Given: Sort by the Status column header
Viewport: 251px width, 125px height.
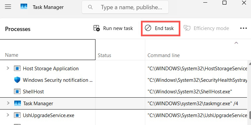Looking at the screenshot, I should pos(120,50).
